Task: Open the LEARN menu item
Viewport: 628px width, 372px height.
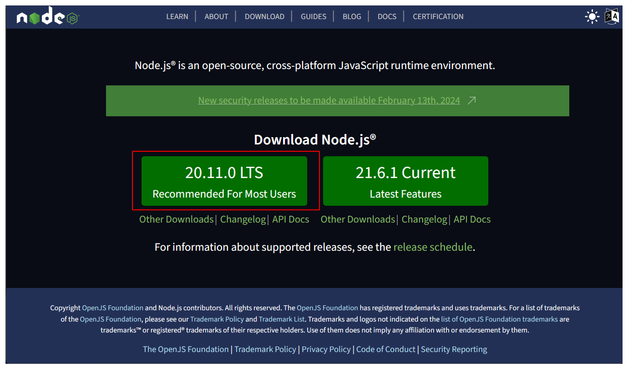Action: click(177, 16)
